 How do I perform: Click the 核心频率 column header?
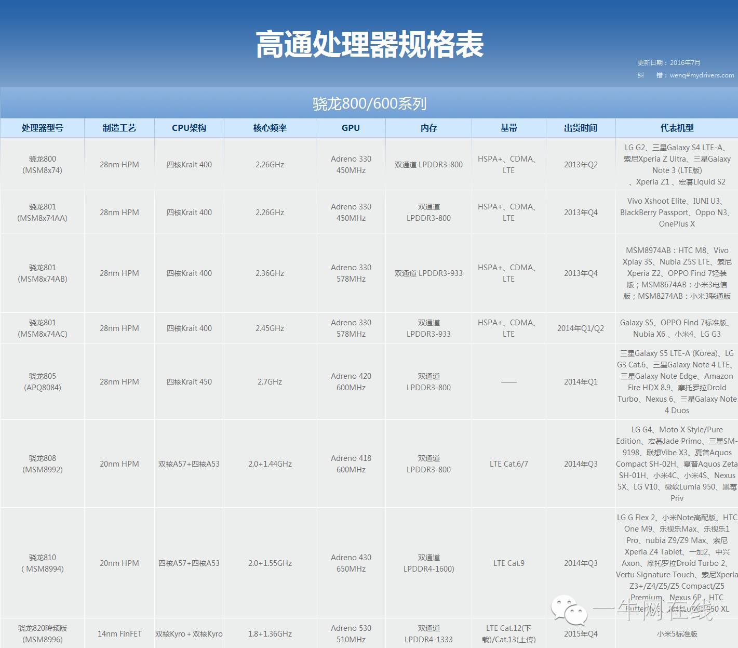click(x=270, y=128)
